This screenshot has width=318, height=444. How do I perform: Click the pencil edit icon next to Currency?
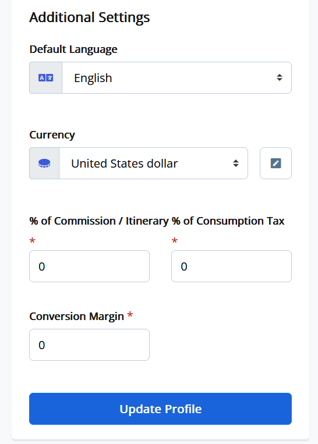(275, 164)
